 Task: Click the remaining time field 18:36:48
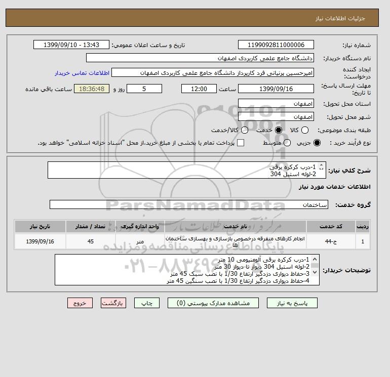pos(92,89)
